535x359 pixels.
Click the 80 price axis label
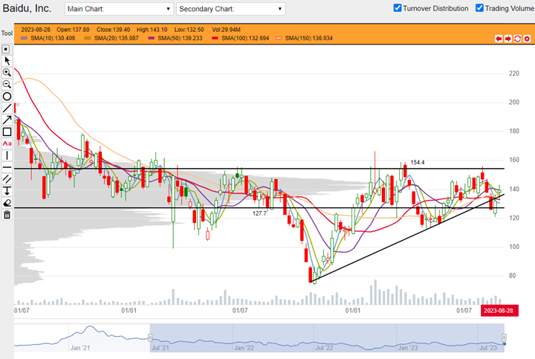coord(512,276)
